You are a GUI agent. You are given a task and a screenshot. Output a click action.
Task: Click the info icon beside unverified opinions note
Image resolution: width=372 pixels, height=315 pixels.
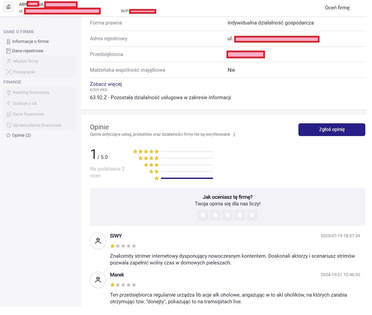pyautogui.click(x=235, y=134)
